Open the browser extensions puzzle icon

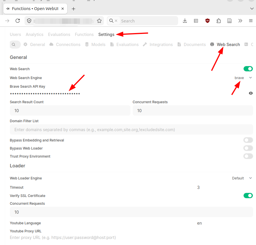tap(218, 21)
